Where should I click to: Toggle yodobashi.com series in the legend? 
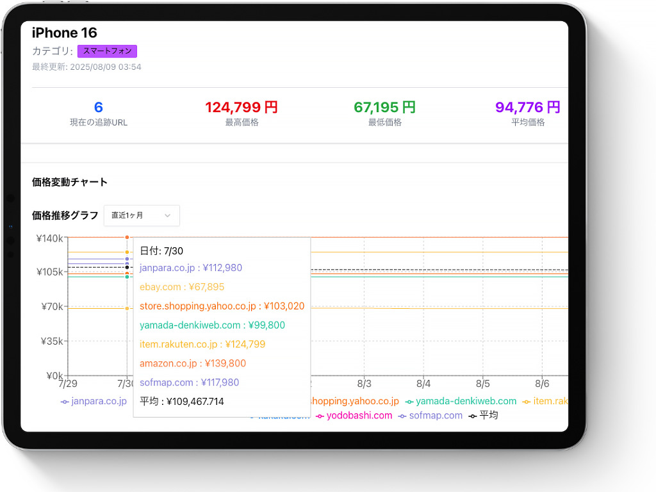tap(359, 416)
